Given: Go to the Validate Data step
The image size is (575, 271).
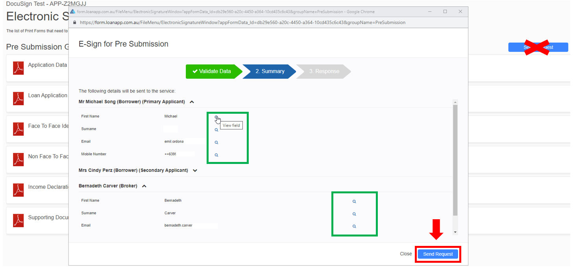Looking at the screenshot, I should click(x=211, y=71).
